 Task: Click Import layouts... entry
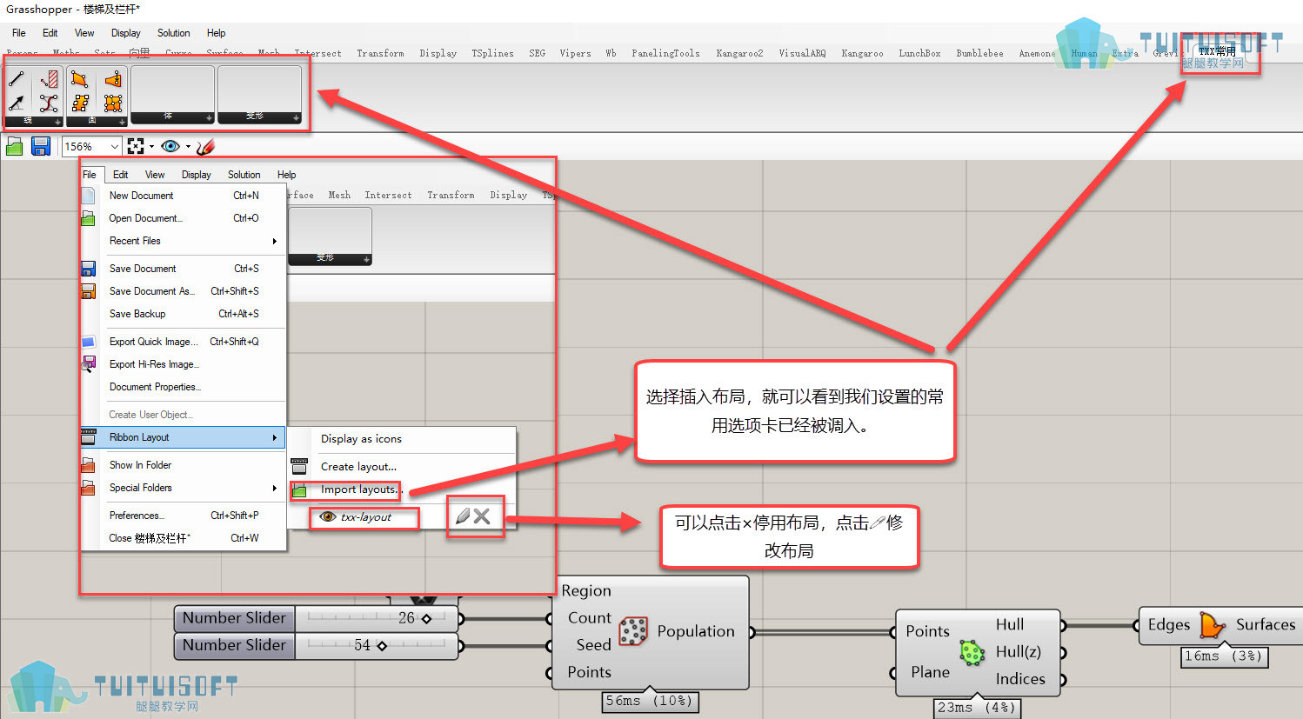tap(361, 489)
